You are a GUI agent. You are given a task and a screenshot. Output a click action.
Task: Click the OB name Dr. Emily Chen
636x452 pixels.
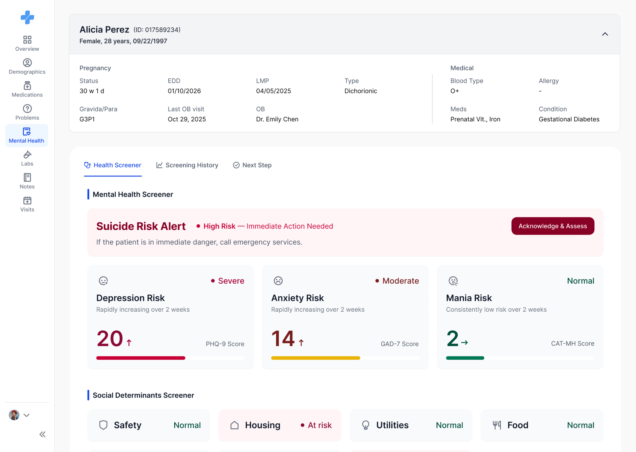tap(277, 119)
